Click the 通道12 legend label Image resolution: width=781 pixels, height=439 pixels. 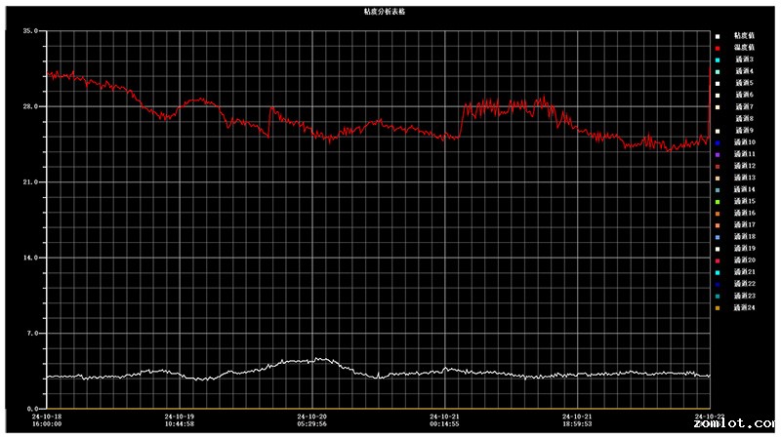[x=745, y=166]
